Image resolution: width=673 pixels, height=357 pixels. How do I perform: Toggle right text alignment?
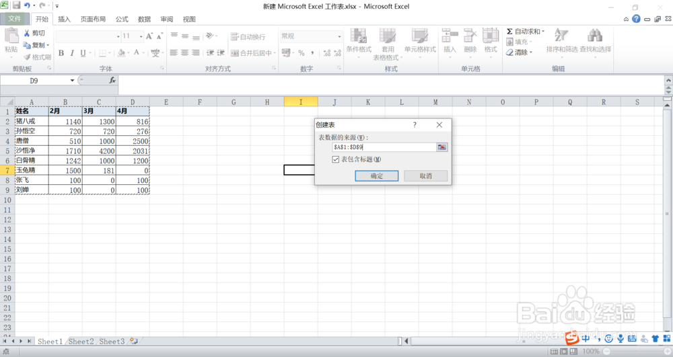coord(195,52)
